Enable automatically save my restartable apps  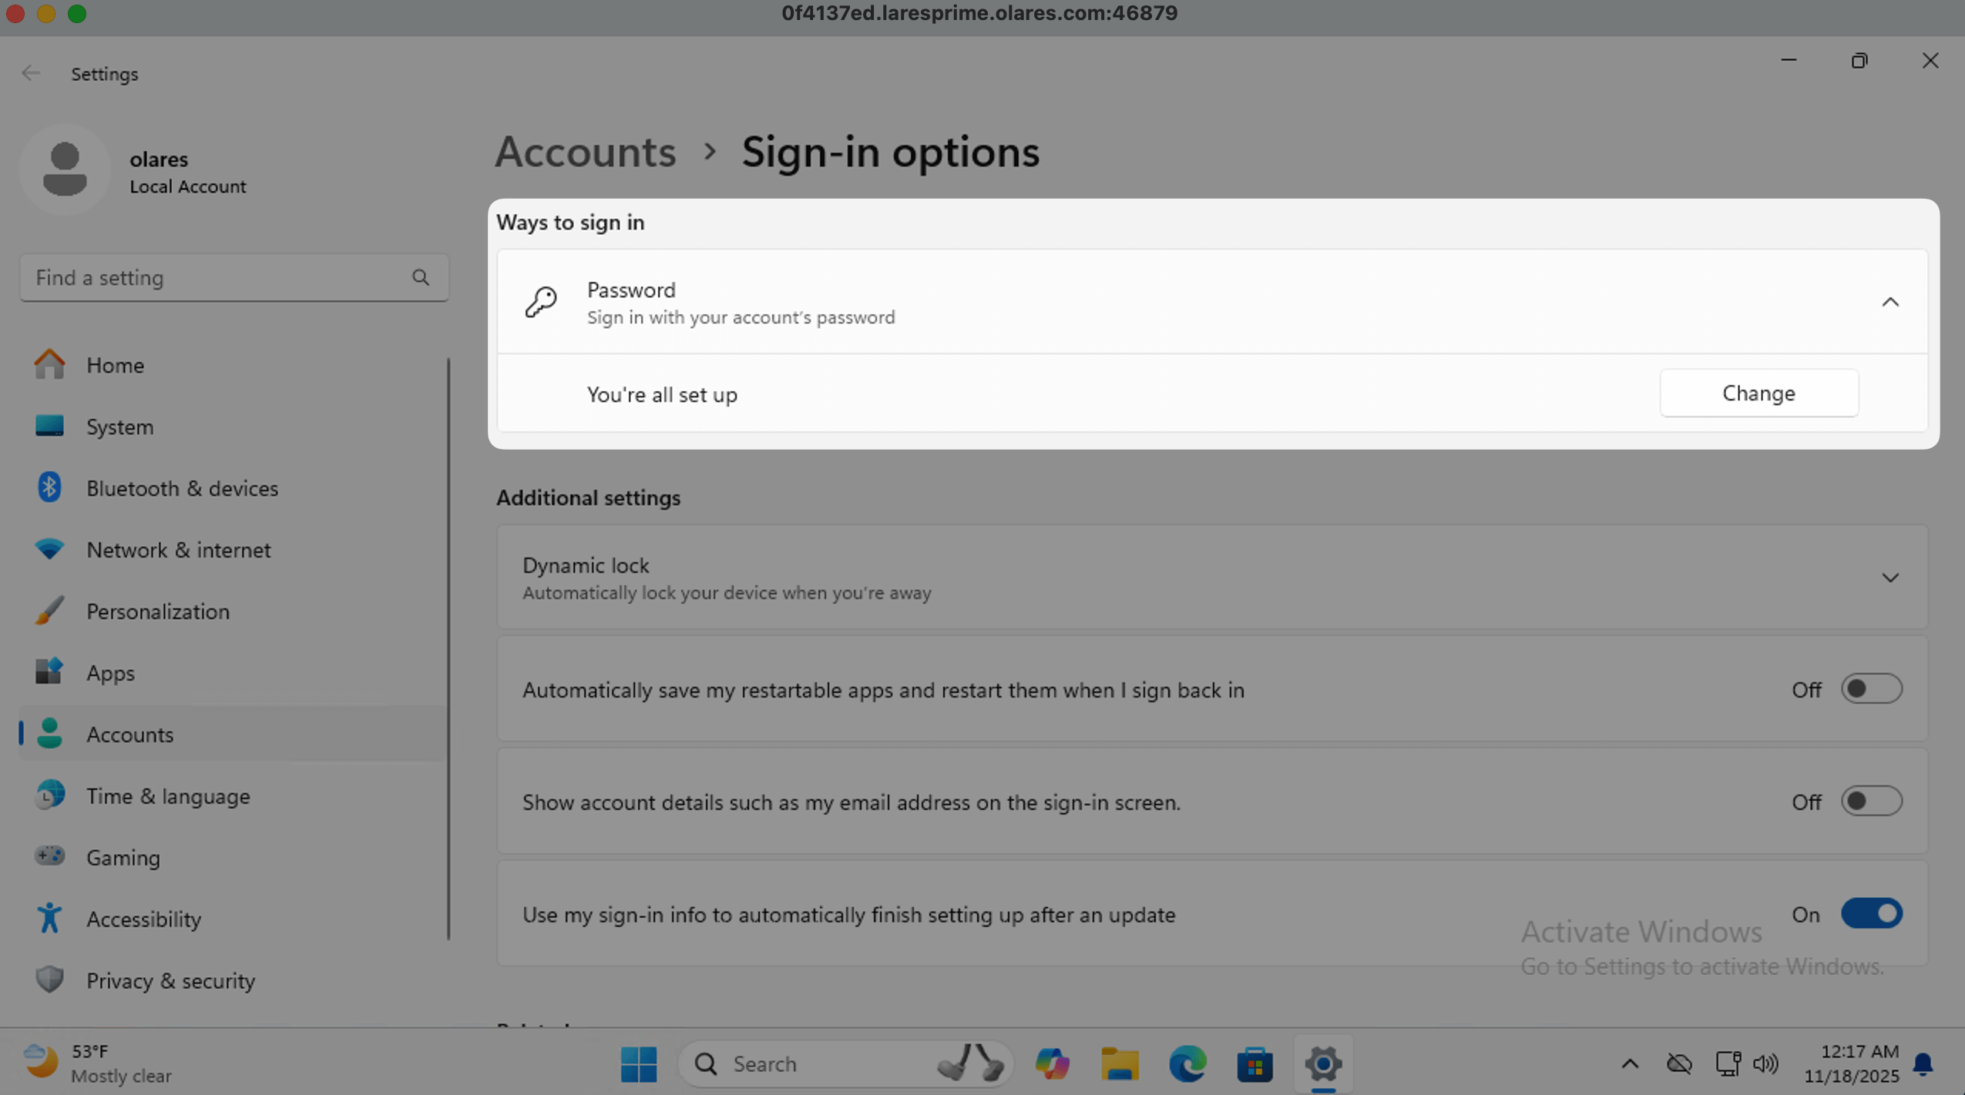tap(1871, 688)
